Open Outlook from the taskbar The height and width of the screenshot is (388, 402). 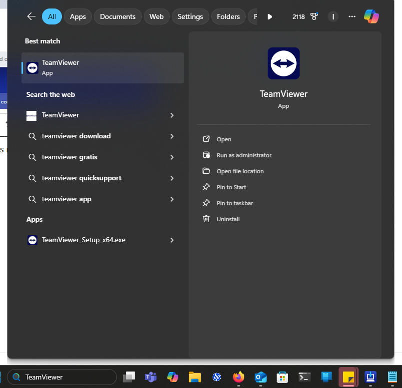pyautogui.click(x=261, y=377)
